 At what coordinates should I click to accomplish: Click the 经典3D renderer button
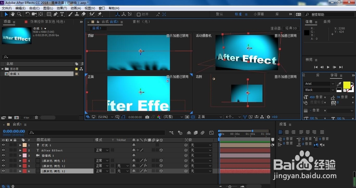[291, 28]
